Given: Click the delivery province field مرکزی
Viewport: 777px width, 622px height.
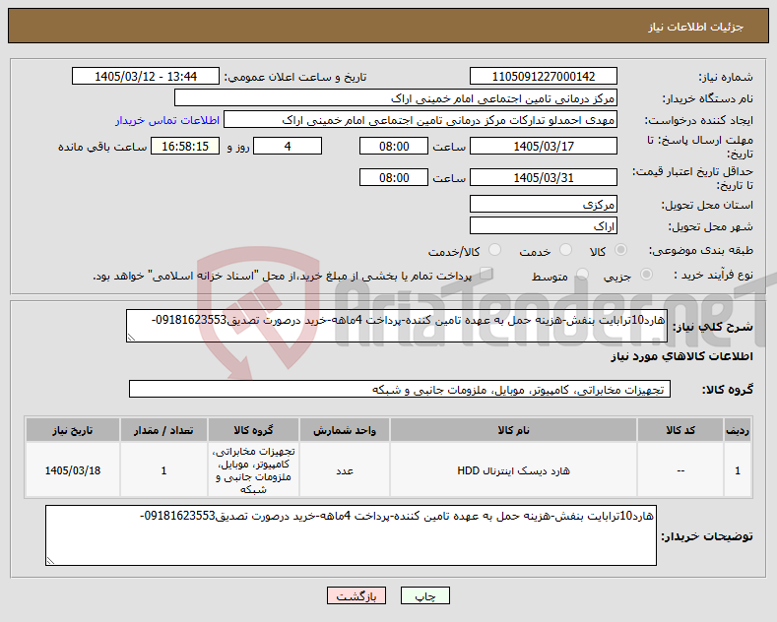Looking at the screenshot, I should click(543, 204).
